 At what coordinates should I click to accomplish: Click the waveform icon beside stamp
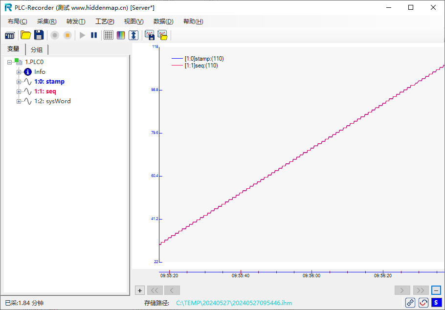[x=28, y=82]
